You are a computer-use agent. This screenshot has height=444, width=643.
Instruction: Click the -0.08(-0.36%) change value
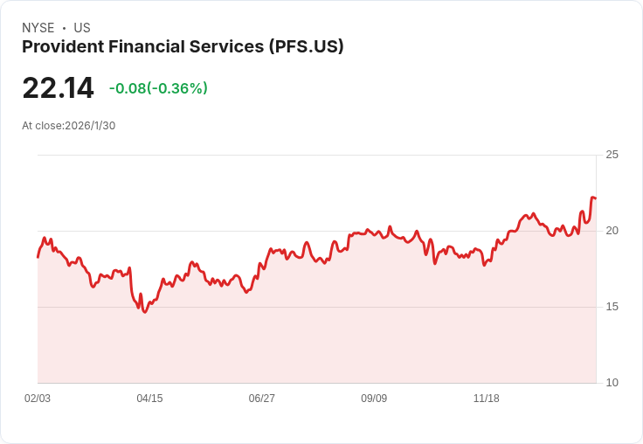pyautogui.click(x=158, y=88)
